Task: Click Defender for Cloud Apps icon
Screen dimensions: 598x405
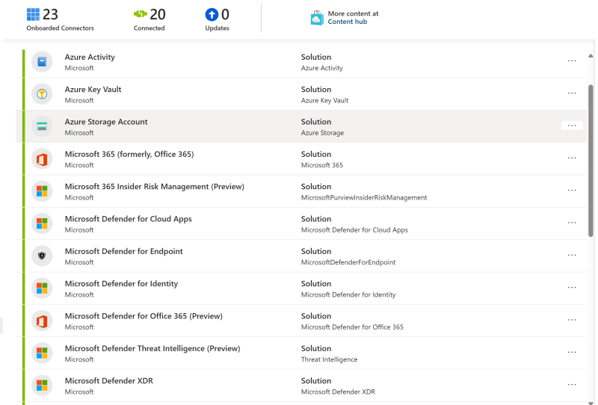Action: (x=42, y=223)
